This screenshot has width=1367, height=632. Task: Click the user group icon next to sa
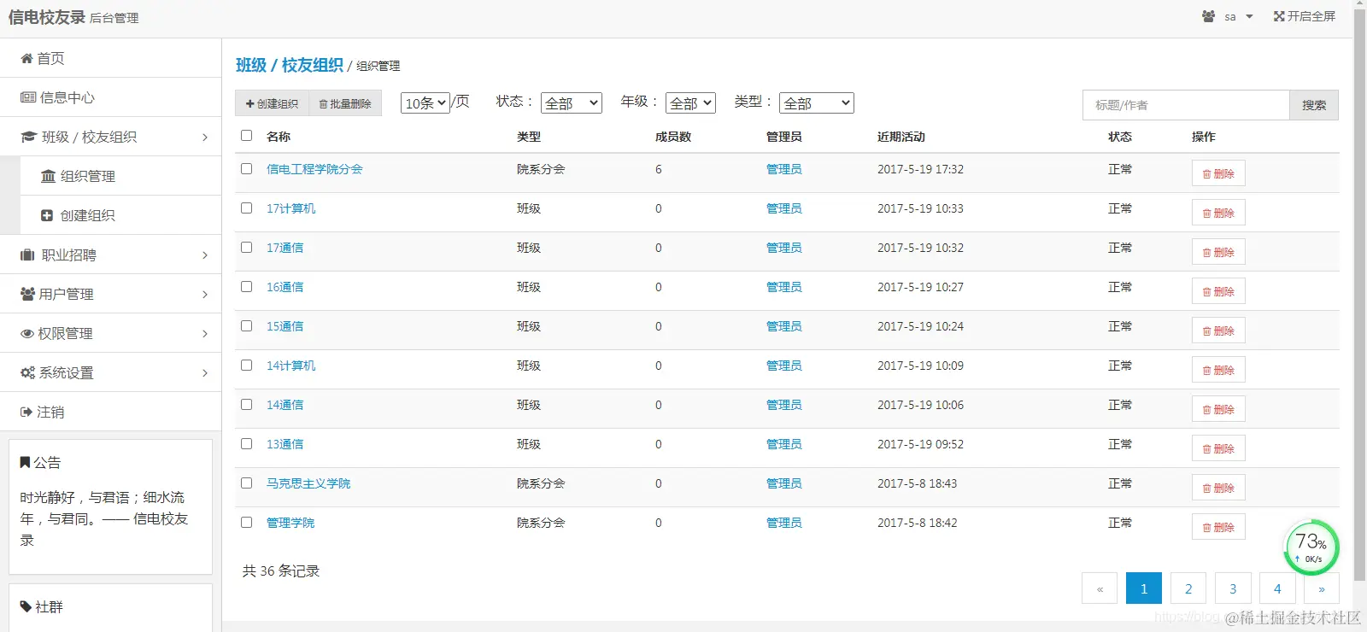[x=1208, y=16]
